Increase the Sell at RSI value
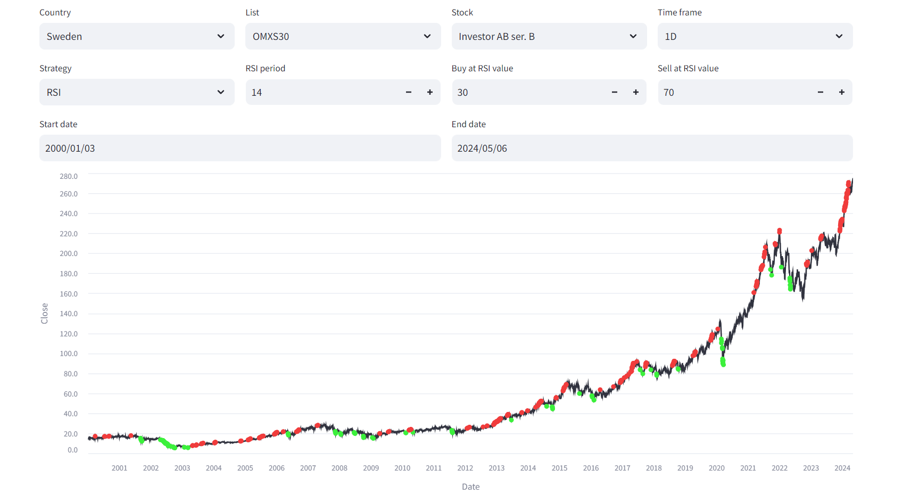Screen dimensions: 911x495 842,92
